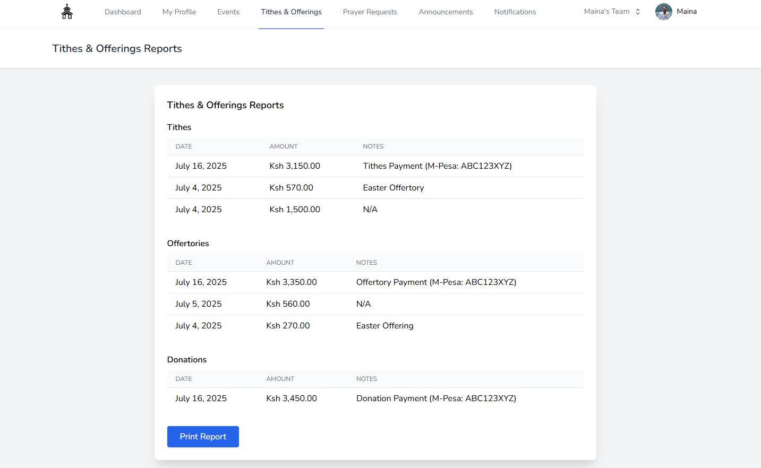
Task: Open the My Profile page
Action: (x=179, y=12)
